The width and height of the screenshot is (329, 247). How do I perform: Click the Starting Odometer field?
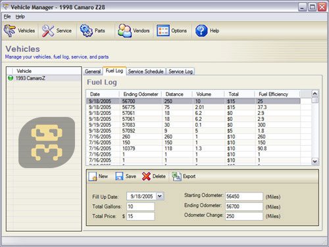tap(244, 196)
